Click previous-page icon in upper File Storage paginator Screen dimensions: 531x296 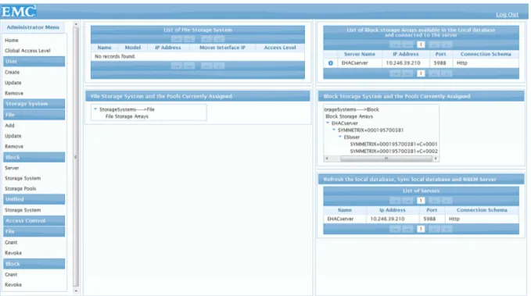pyautogui.click(x=189, y=39)
